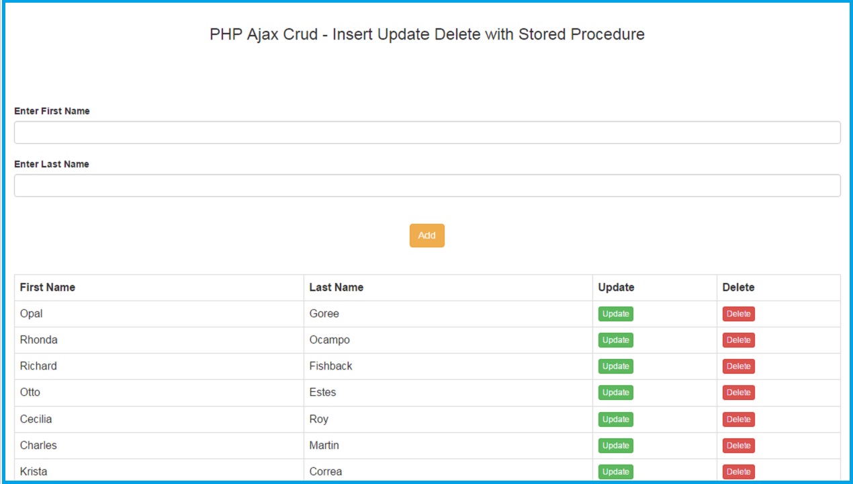Delete Richard Fishback from the table
853x484 pixels.
tap(738, 366)
